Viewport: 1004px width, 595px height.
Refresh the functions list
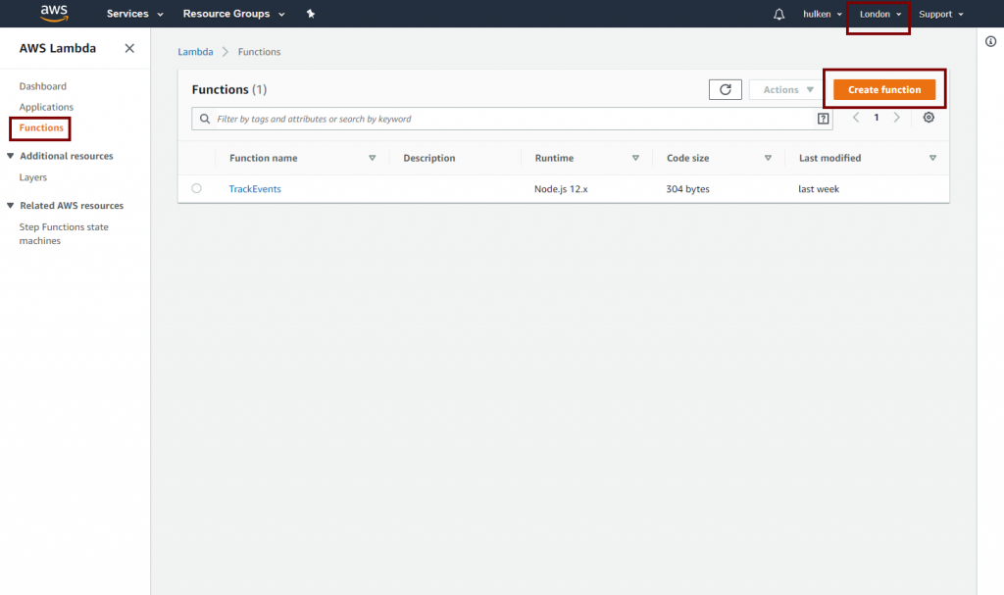(725, 89)
